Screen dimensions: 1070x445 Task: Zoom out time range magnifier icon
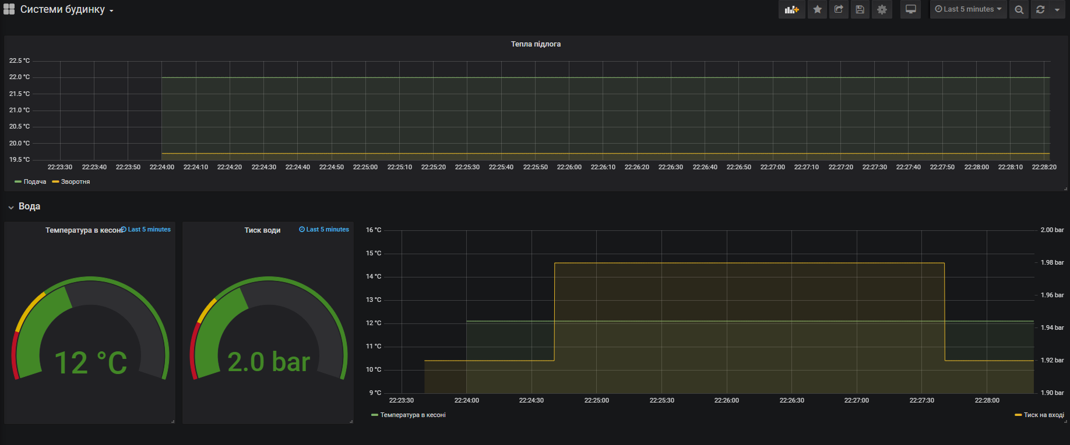(x=1019, y=9)
